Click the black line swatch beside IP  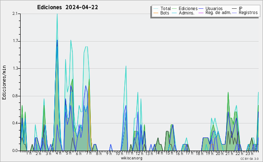[235, 9]
